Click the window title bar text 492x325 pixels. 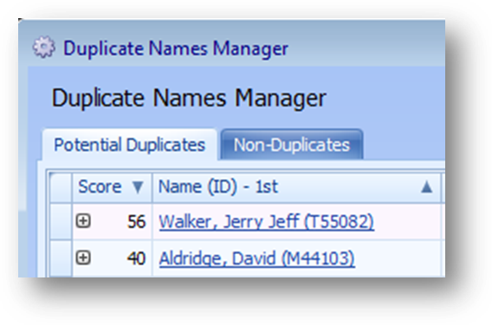pyautogui.click(x=176, y=48)
